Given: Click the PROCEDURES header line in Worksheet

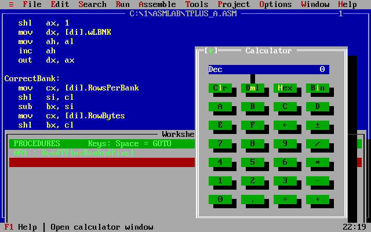Looking at the screenshot, I should coord(102,144).
